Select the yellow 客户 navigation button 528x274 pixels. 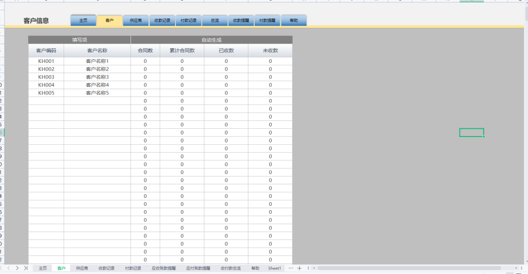(110, 20)
